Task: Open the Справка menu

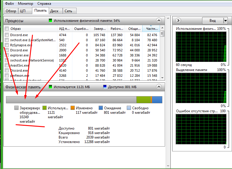Action: [x=44, y=4]
